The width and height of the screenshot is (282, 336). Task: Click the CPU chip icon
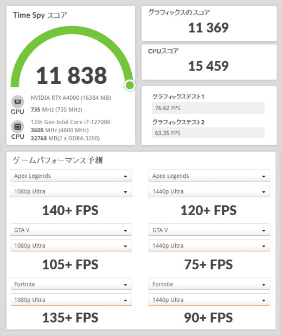pyautogui.click(x=17, y=127)
